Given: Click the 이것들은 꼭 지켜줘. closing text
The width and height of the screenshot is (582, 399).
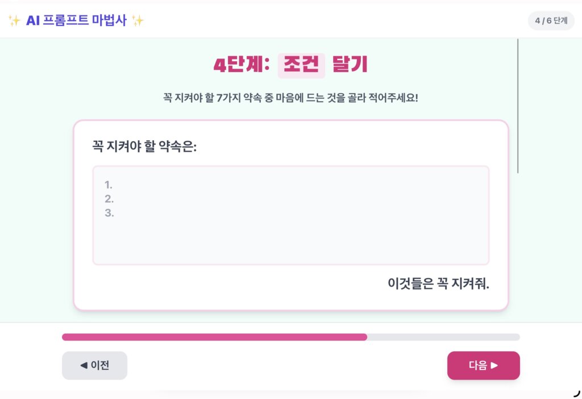Looking at the screenshot, I should [x=438, y=284].
